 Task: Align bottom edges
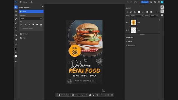(x=41, y=24)
